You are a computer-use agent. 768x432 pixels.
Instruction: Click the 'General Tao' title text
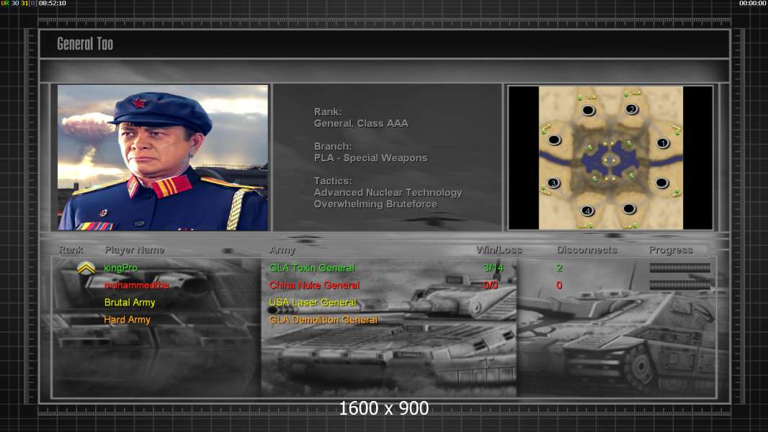85,44
